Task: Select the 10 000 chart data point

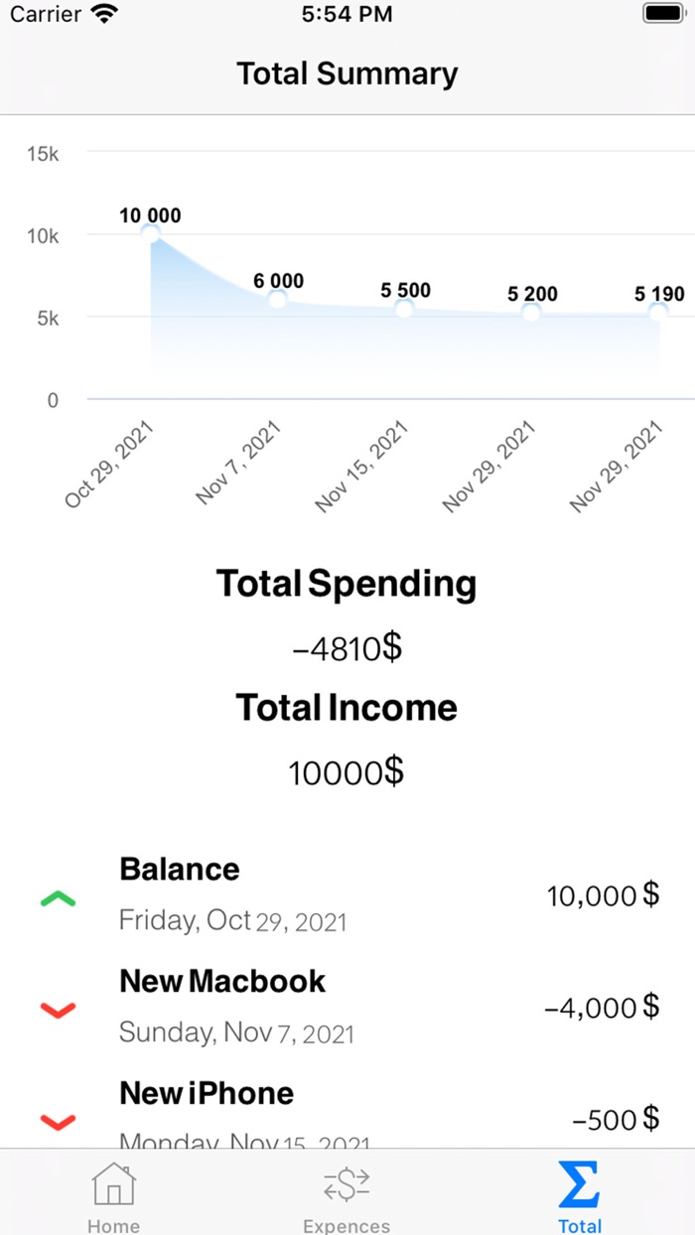Action: pos(151,233)
